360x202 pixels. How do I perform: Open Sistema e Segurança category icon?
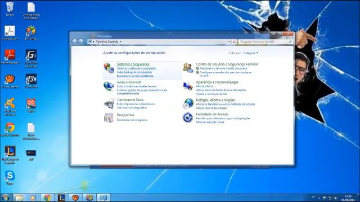click(x=109, y=68)
